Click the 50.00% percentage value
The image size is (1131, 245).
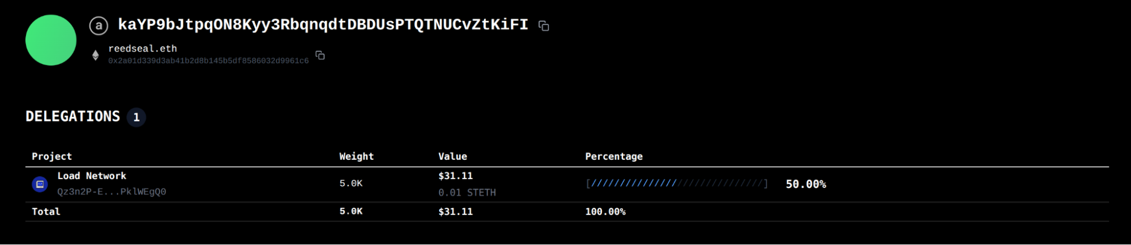pos(806,184)
